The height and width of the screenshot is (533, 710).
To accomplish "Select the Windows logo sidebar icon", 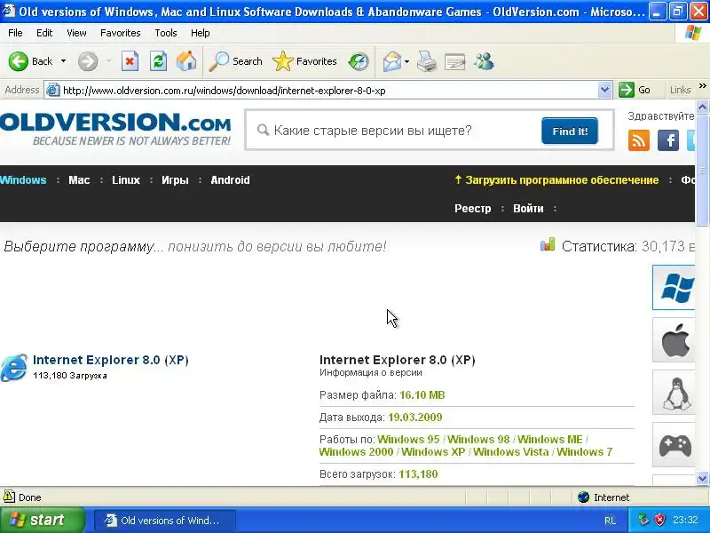I will pyautogui.click(x=674, y=287).
